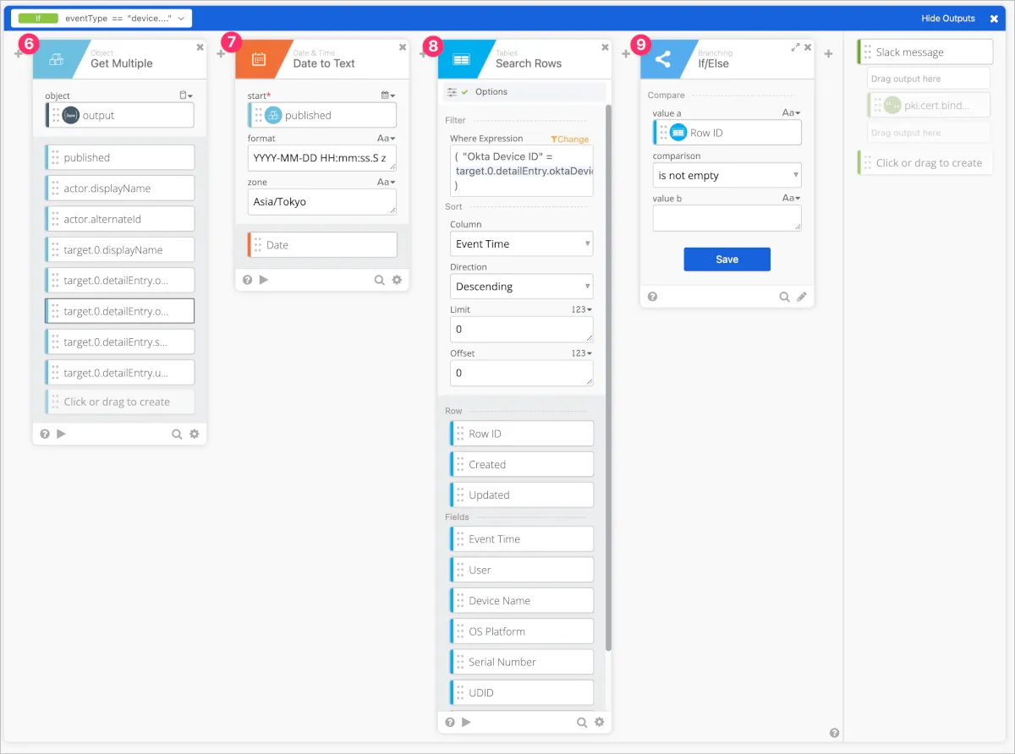Click the Date to Text search icon
The image size is (1015, 754).
tap(380, 280)
